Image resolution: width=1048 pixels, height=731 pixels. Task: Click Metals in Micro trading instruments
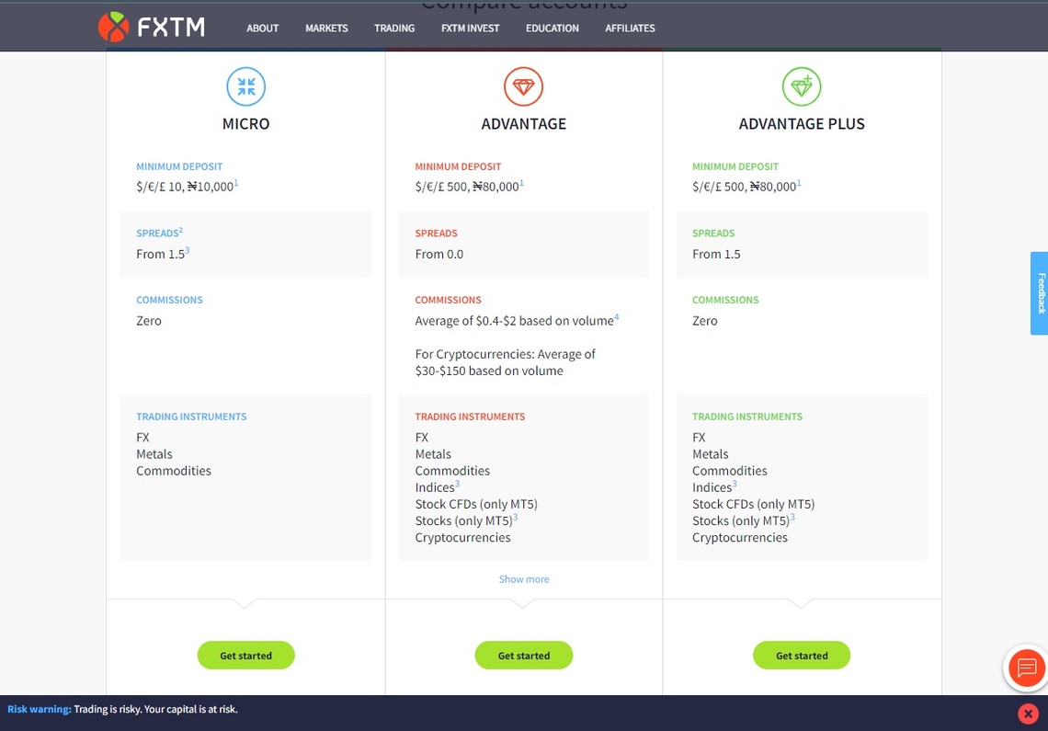[x=154, y=454]
